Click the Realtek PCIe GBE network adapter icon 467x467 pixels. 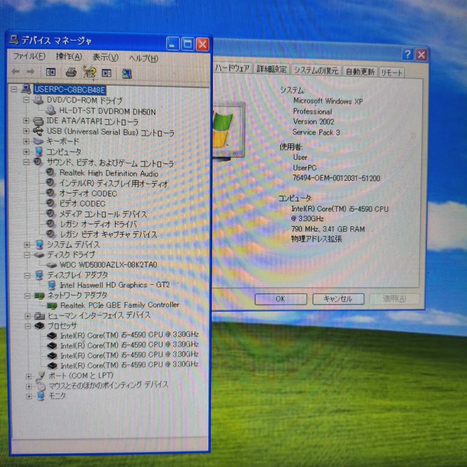click(x=52, y=306)
